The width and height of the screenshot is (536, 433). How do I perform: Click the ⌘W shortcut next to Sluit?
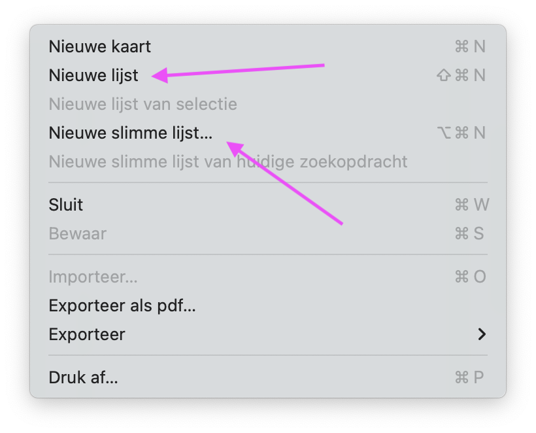pyautogui.click(x=472, y=205)
